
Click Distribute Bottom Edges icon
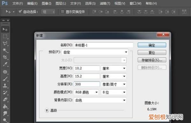(x=152, y=12)
